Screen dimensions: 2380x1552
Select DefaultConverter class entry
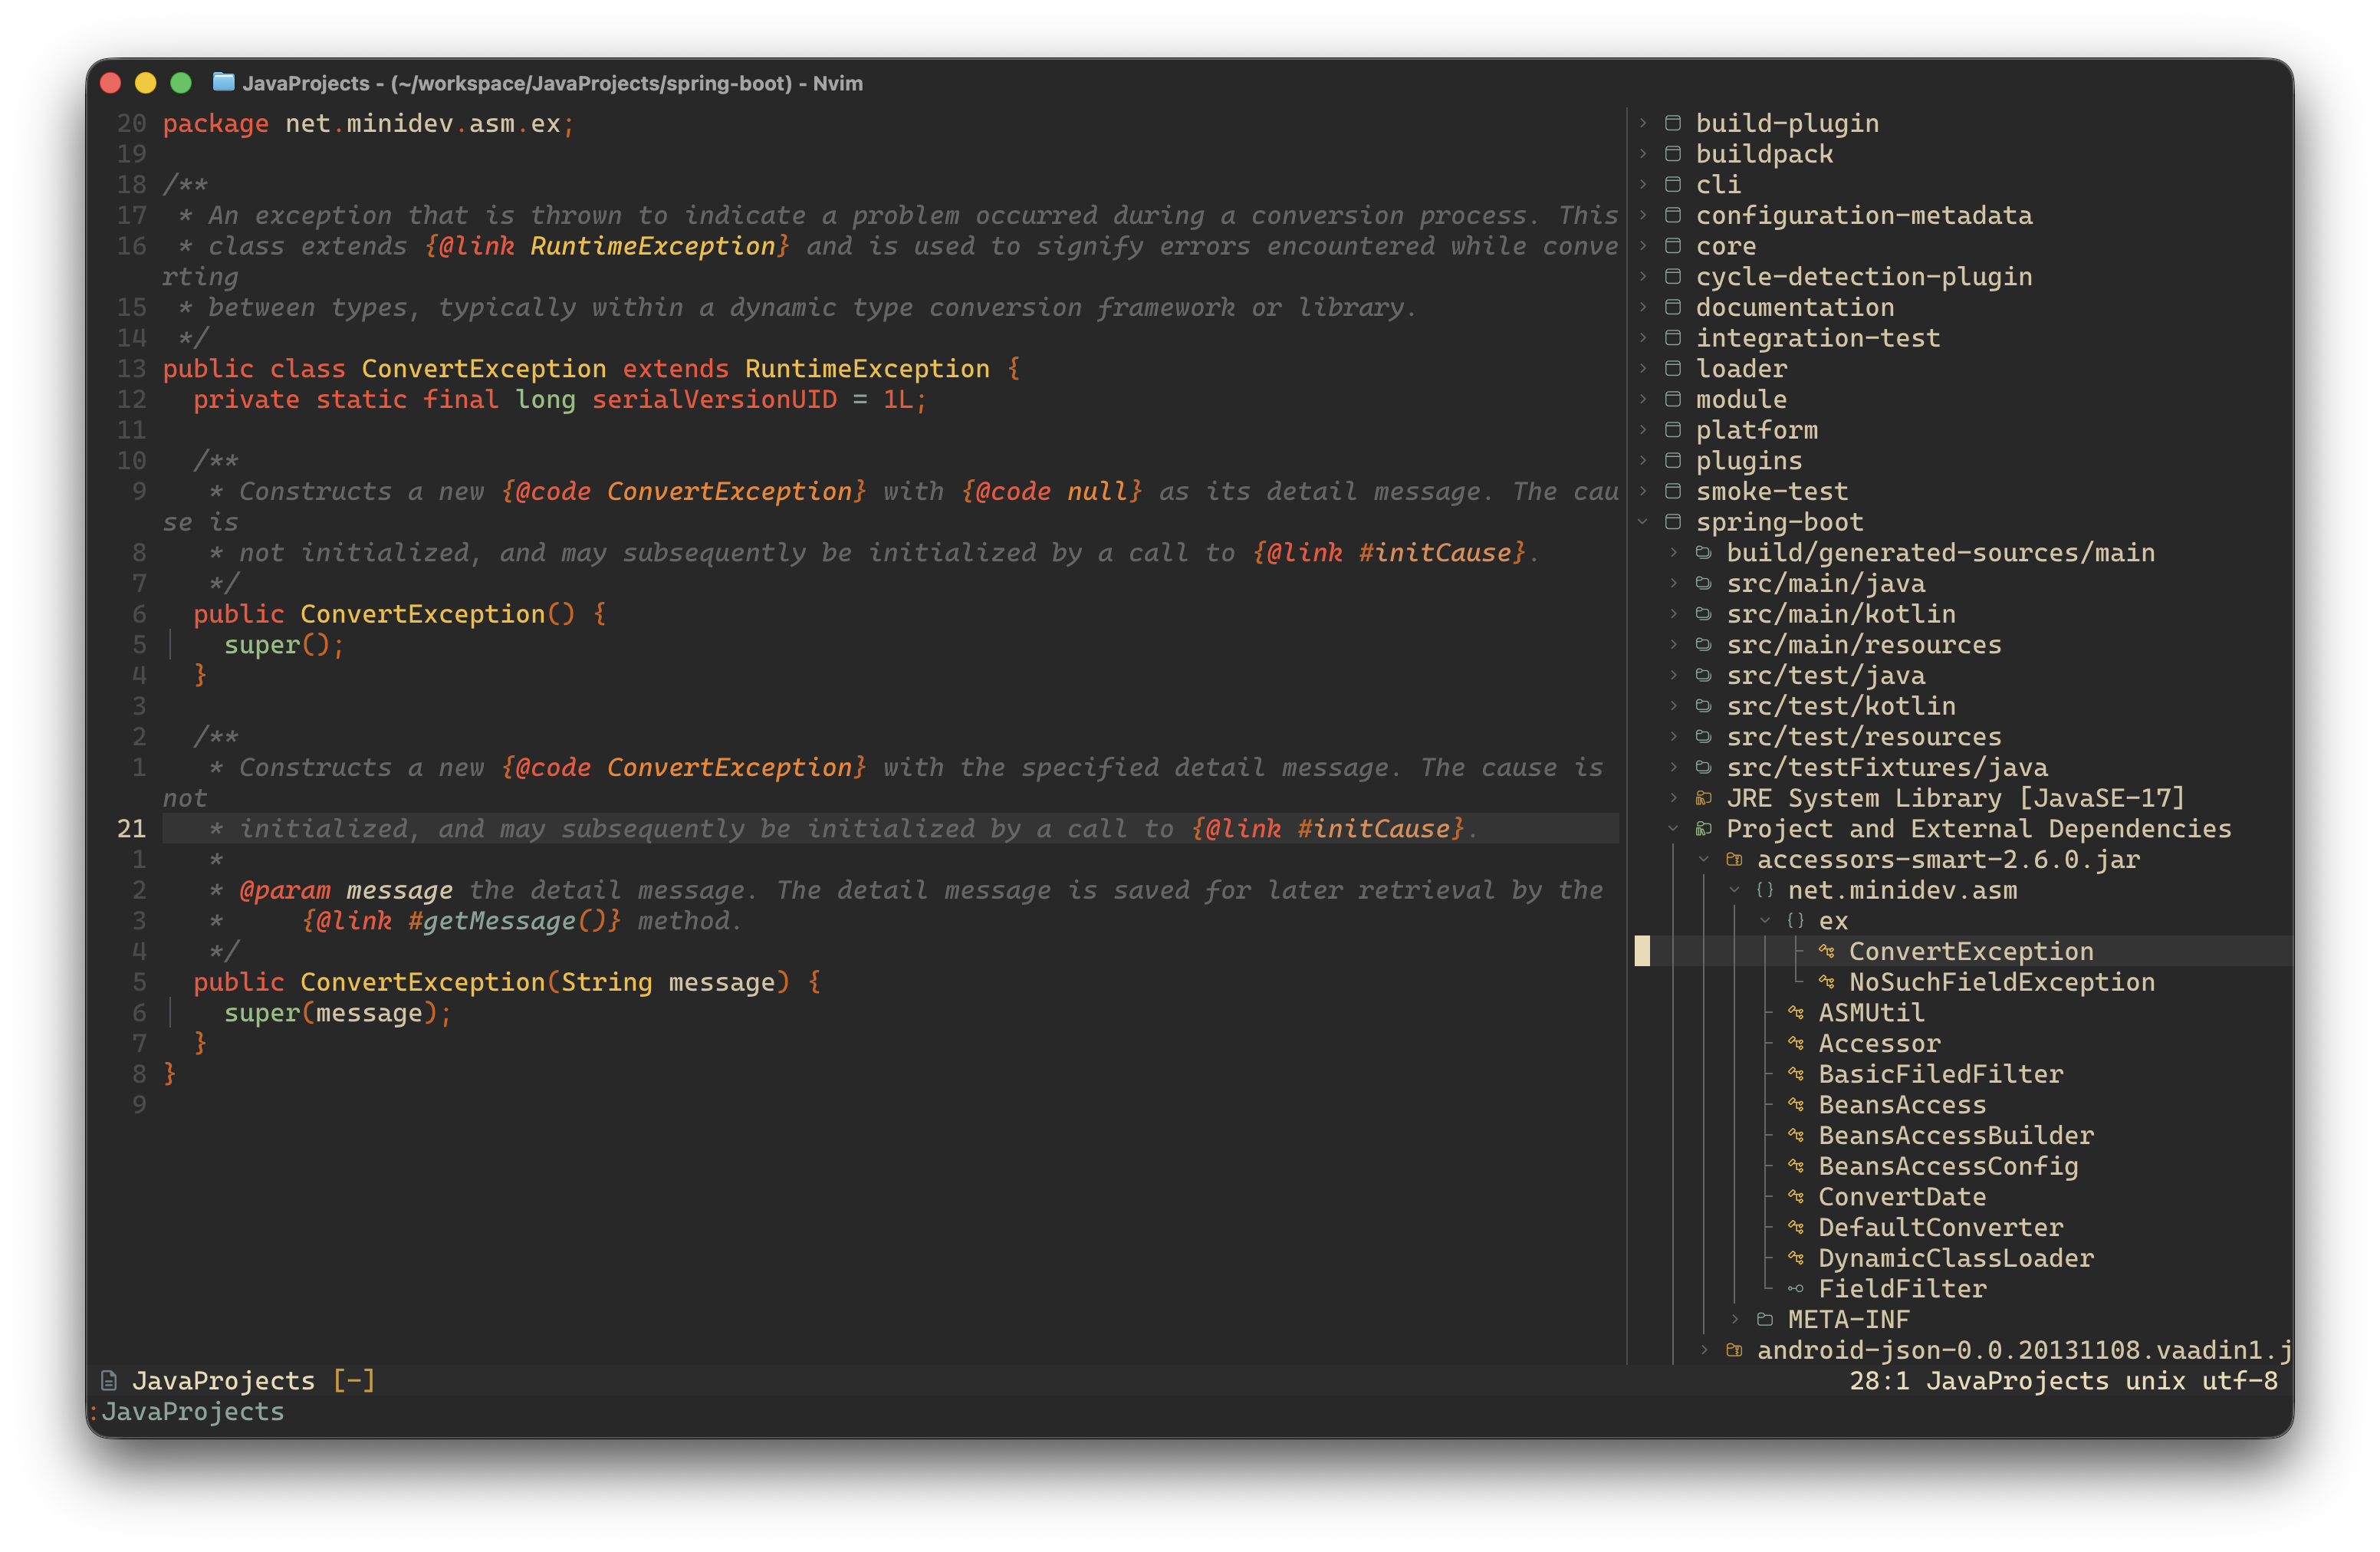click(1940, 1227)
